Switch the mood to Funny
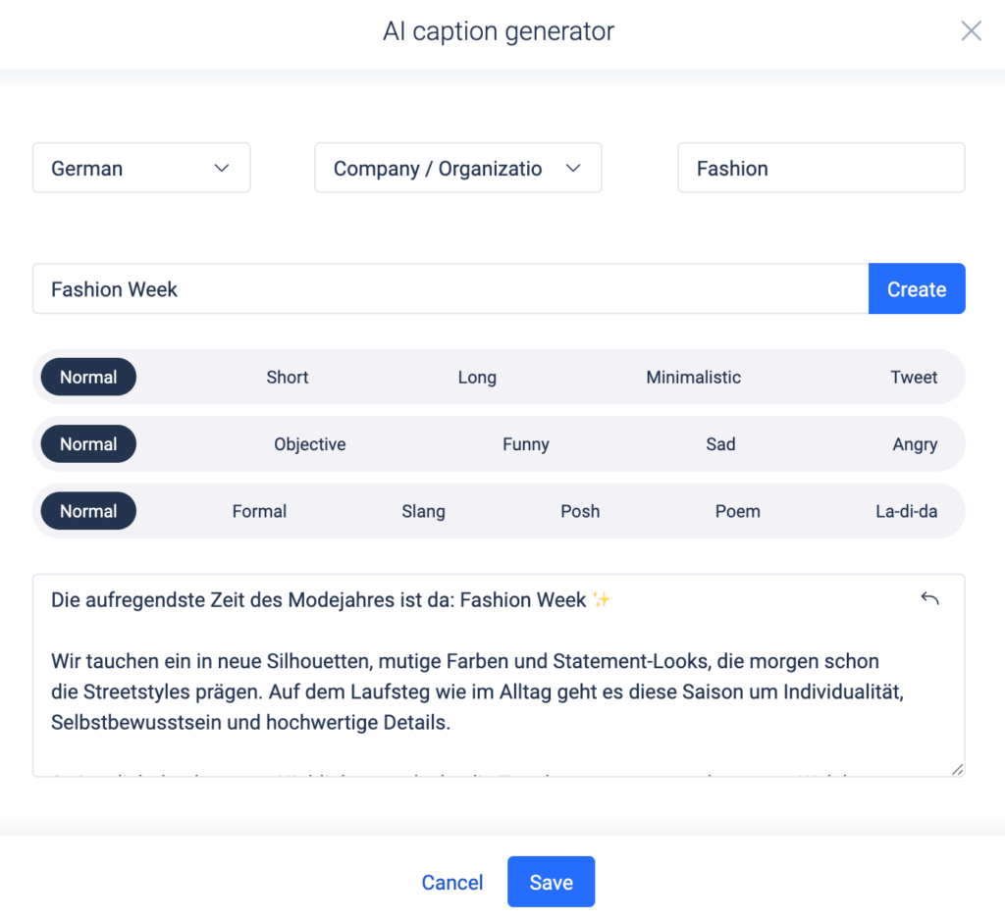 point(526,444)
